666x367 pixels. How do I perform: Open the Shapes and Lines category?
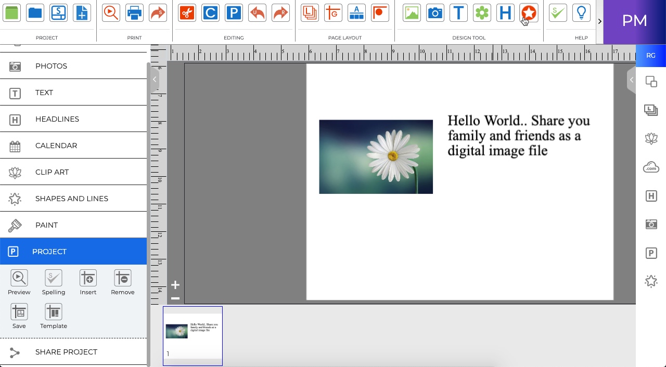click(x=71, y=199)
